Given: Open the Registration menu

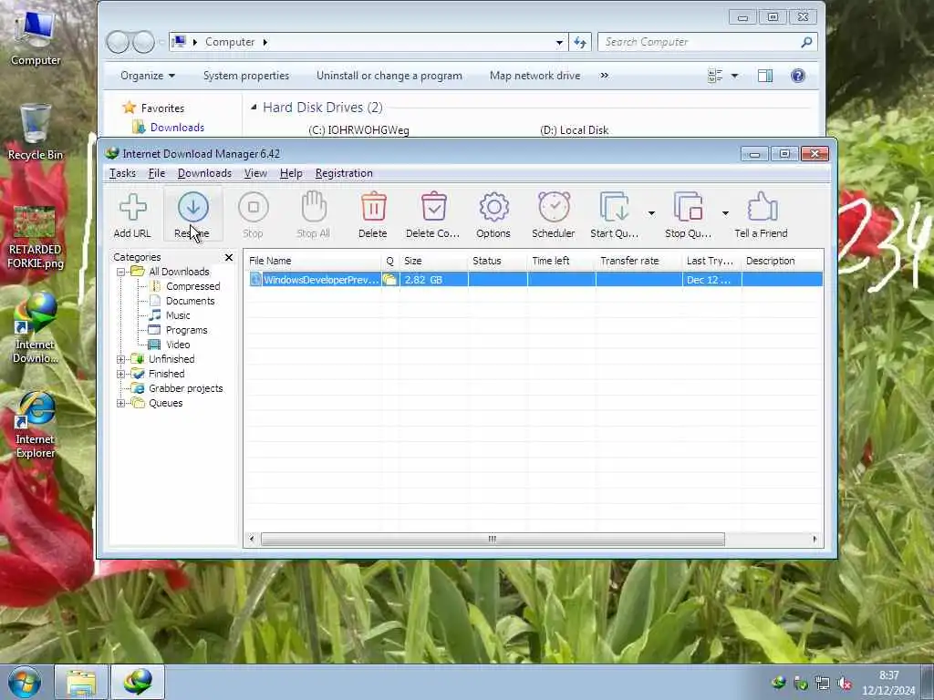Looking at the screenshot, I should (x=344, y=173).
